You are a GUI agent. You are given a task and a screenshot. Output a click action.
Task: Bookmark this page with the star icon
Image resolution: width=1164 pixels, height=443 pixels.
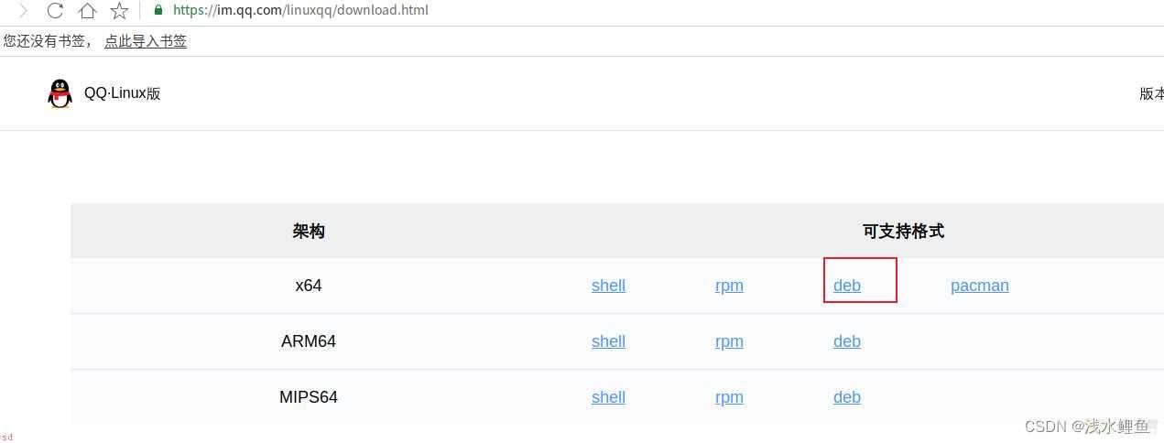tap(119, 11)
